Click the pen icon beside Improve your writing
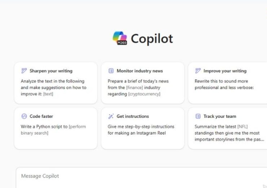The height and width of the screenshot is (188, 267). coord(198,70)
